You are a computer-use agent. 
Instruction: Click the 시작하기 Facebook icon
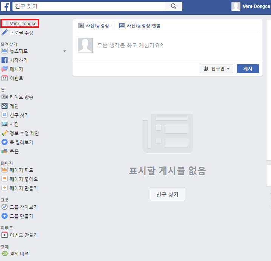[5, 60]
